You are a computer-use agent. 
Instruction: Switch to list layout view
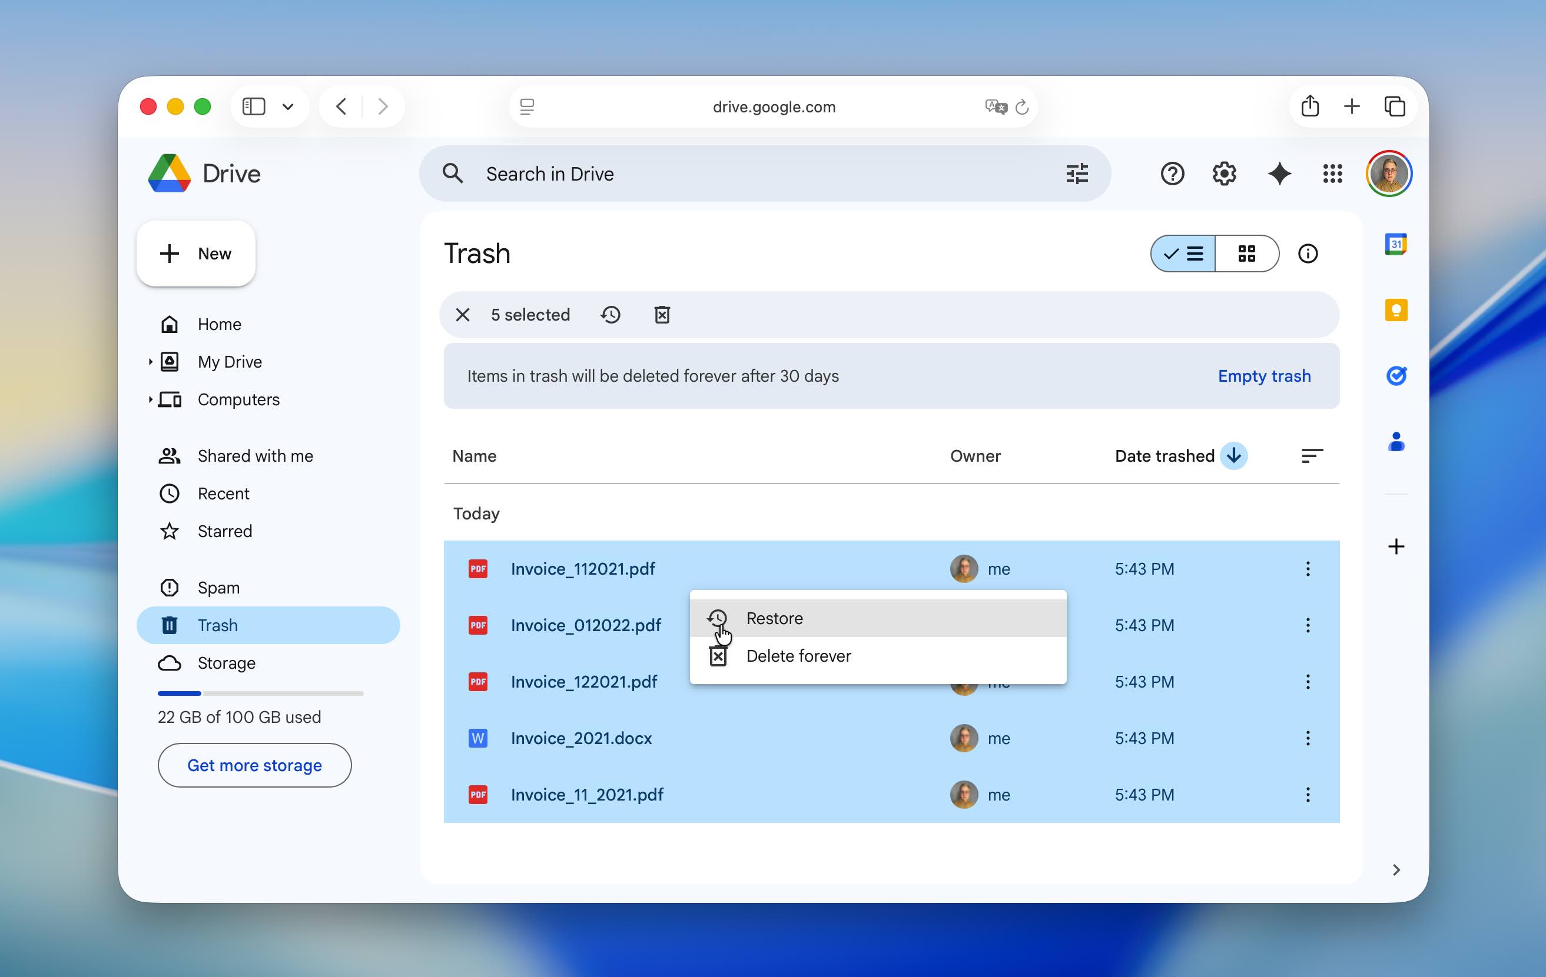point(1183,254)
